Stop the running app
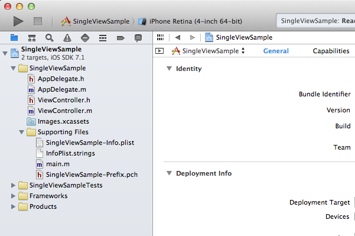Screen dimensions: 355x236 click(38, 21)
